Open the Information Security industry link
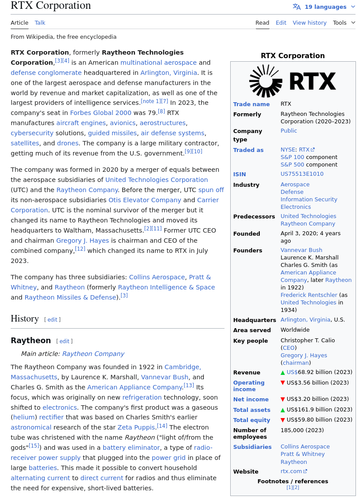The image size is (363, 500). tap(309, 199)
